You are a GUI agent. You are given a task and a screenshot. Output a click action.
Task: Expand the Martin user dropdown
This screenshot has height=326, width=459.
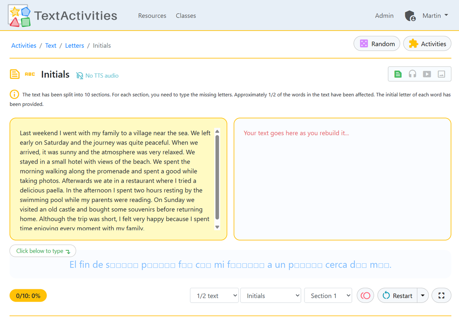tap(435, 16)
